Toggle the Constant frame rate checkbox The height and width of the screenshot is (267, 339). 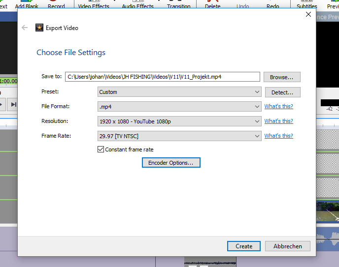(101, 149)
